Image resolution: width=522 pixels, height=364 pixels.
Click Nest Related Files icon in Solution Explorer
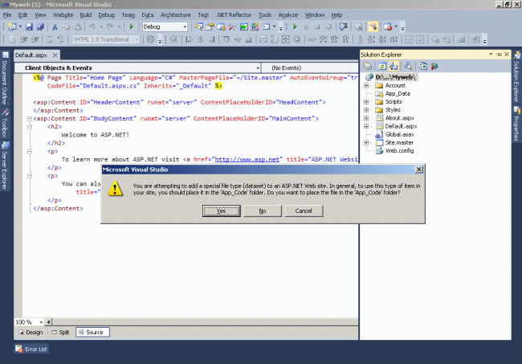[x=394, y=66]
